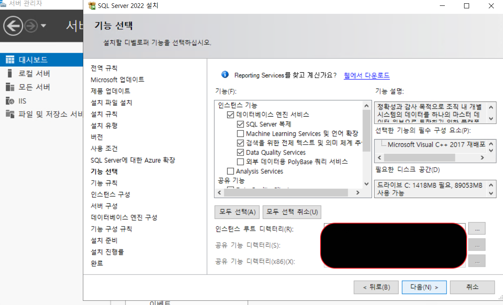This screenshot has width=503, height=305.
Task: Uncheck SQL Server 복제 checkbox
Action: coord(240,124)
